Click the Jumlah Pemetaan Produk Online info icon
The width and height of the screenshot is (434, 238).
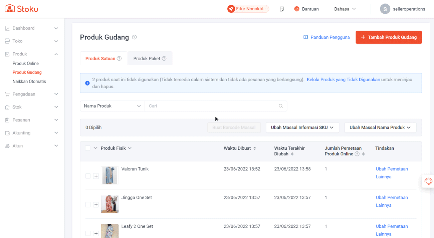(357, 154)
